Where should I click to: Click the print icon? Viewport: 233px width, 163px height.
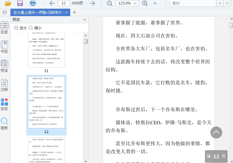(x=33, y=3)
